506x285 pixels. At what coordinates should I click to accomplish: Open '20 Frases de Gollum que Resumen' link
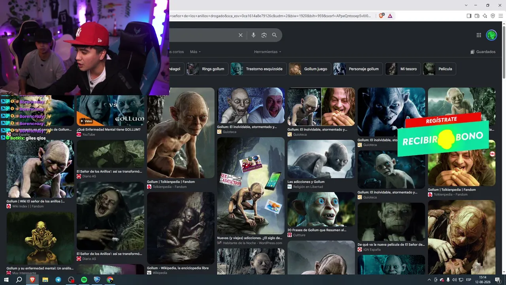point(317,230)
